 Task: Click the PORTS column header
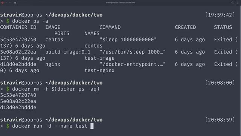(x=62, y=34)
